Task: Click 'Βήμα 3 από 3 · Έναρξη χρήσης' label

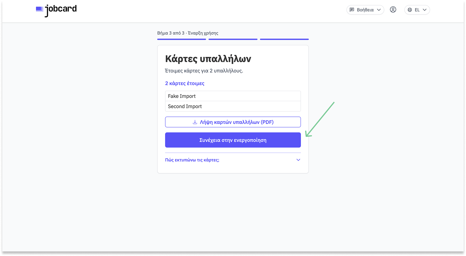Action: 188,33
